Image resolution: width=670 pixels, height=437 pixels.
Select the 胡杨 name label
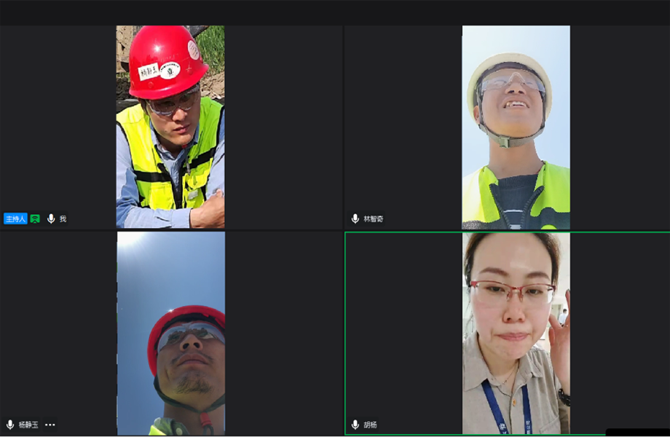[x=370, y=425]
